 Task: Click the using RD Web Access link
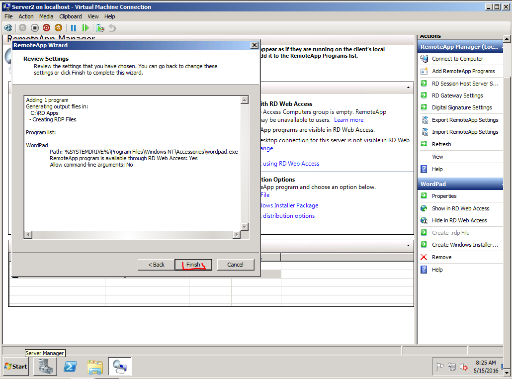pos(291,164)
